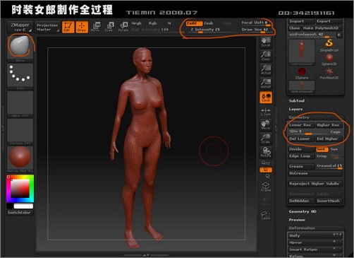Pick a color in the color square
354x258 pixels.
tap(20, 189)
